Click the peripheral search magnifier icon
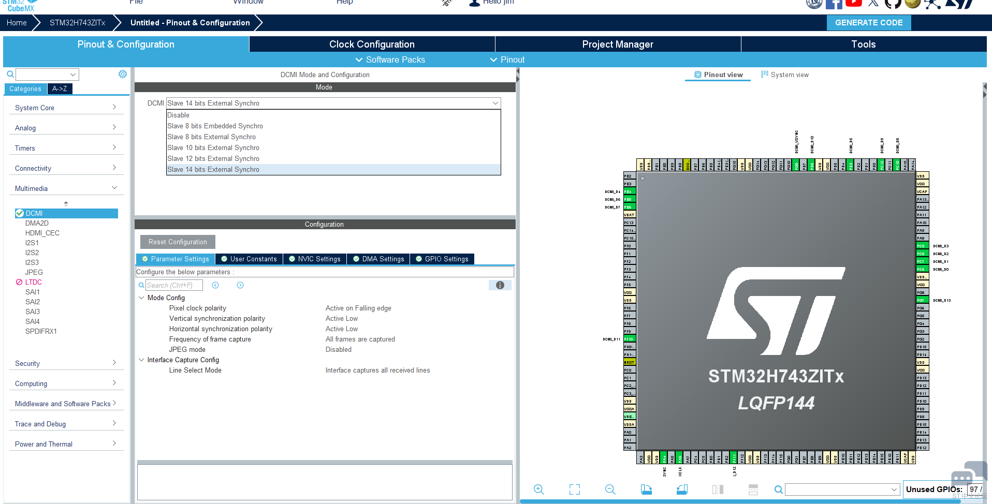 (10, 75)
